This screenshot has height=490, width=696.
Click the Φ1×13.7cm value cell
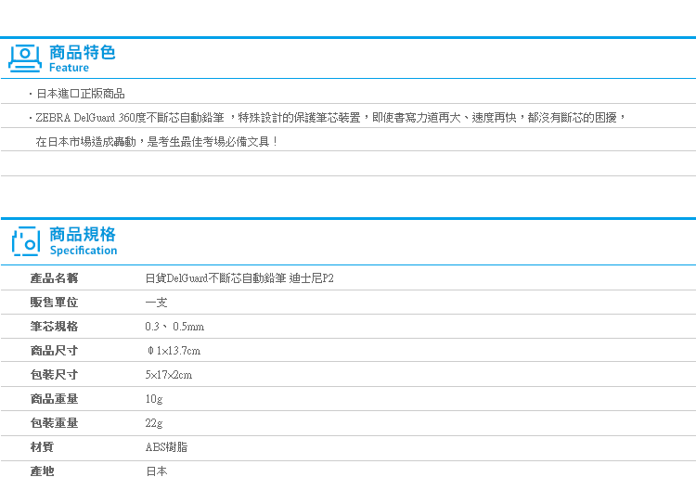click(x=174, y=351)
